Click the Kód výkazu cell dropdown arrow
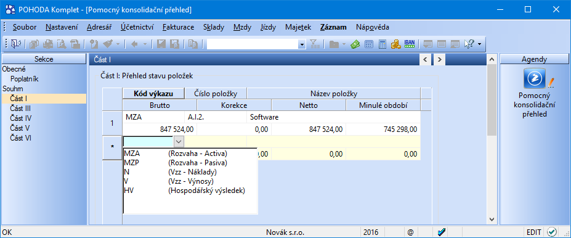The image size is (571, 238). (179, 141)
